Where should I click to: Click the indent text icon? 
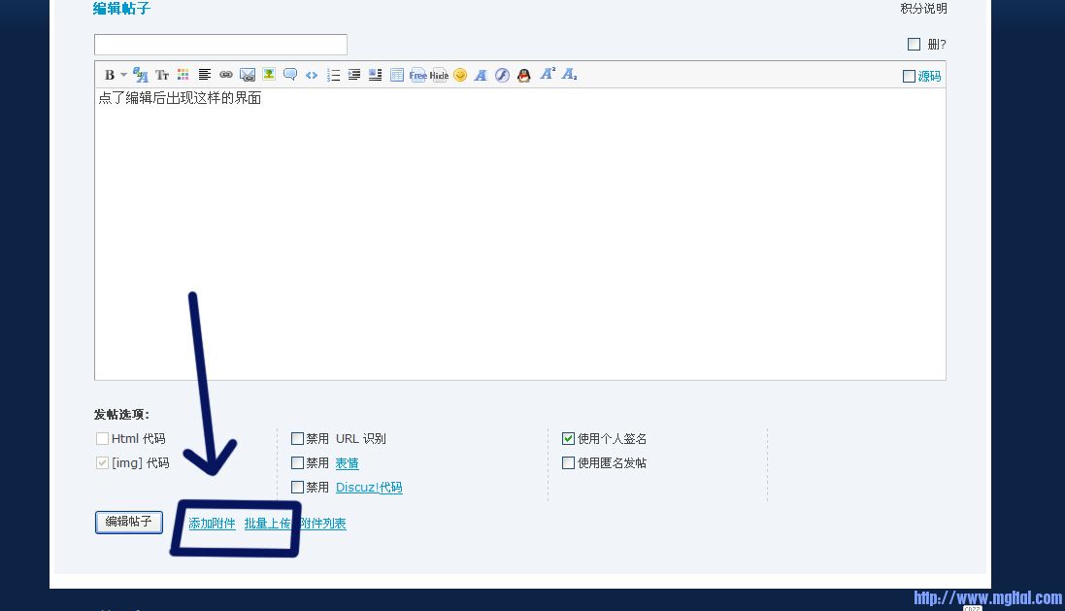pos(354,75)
